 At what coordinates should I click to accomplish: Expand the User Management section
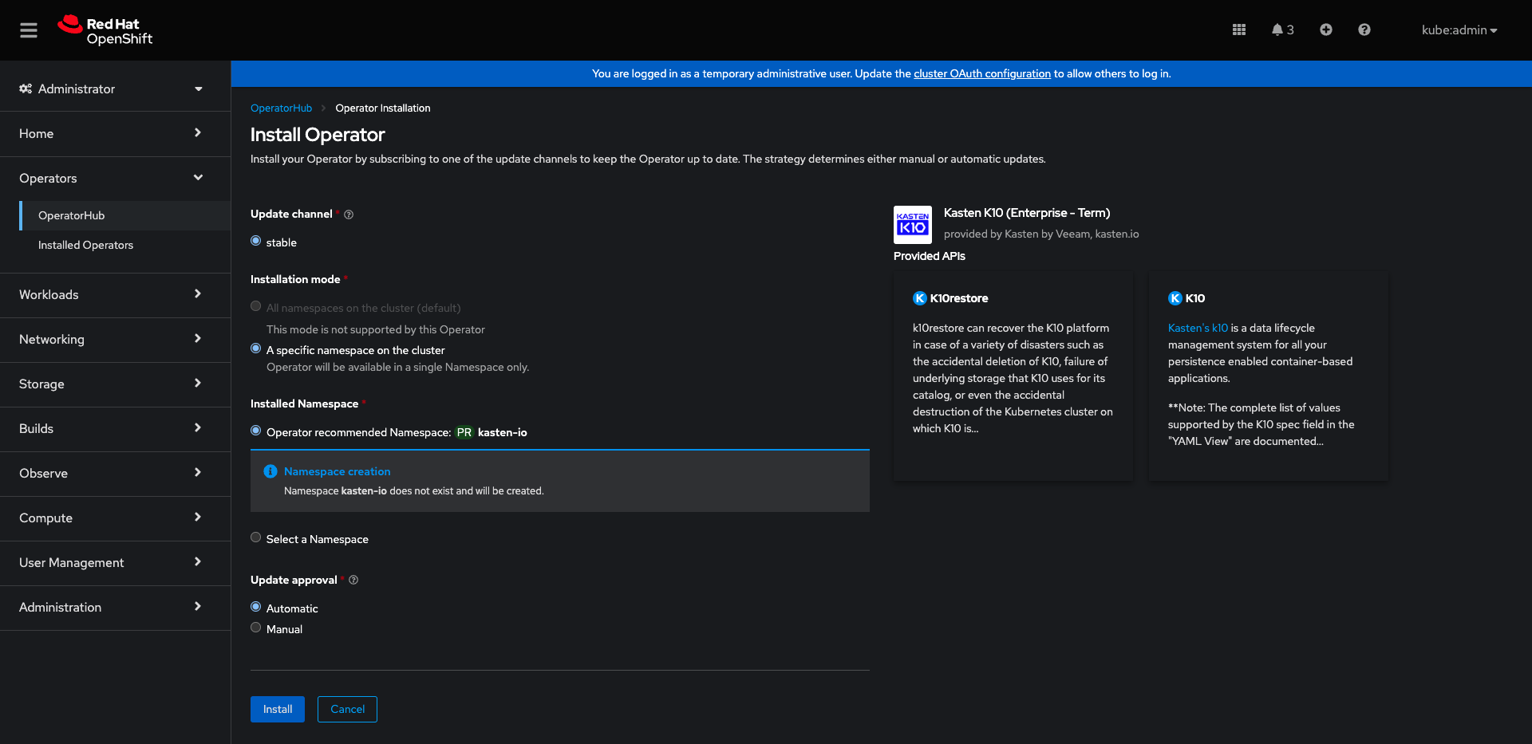115,562
